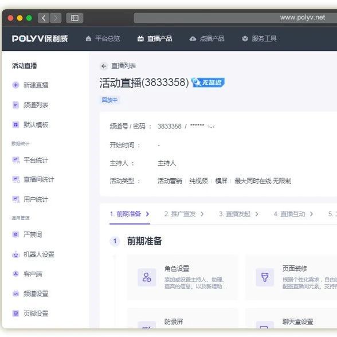Click the 活动直播(3833358) page title
The height and width of the screenshot is (337, 337).
(144, 83)
